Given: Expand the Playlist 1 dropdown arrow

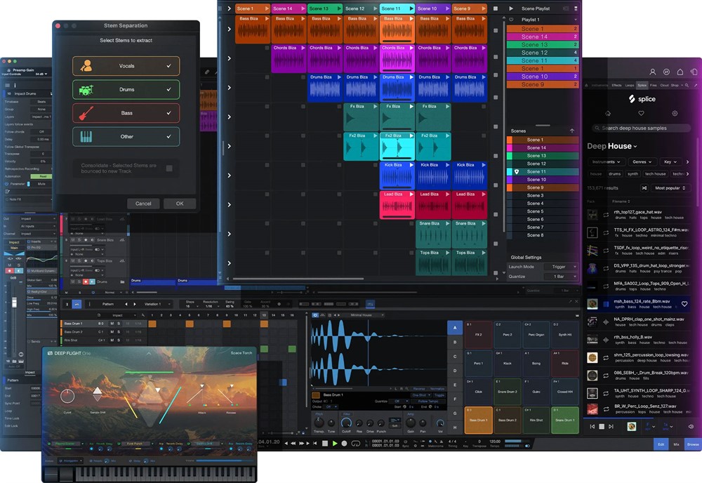Looking at the screenshot, I should [x=576, y=20].
